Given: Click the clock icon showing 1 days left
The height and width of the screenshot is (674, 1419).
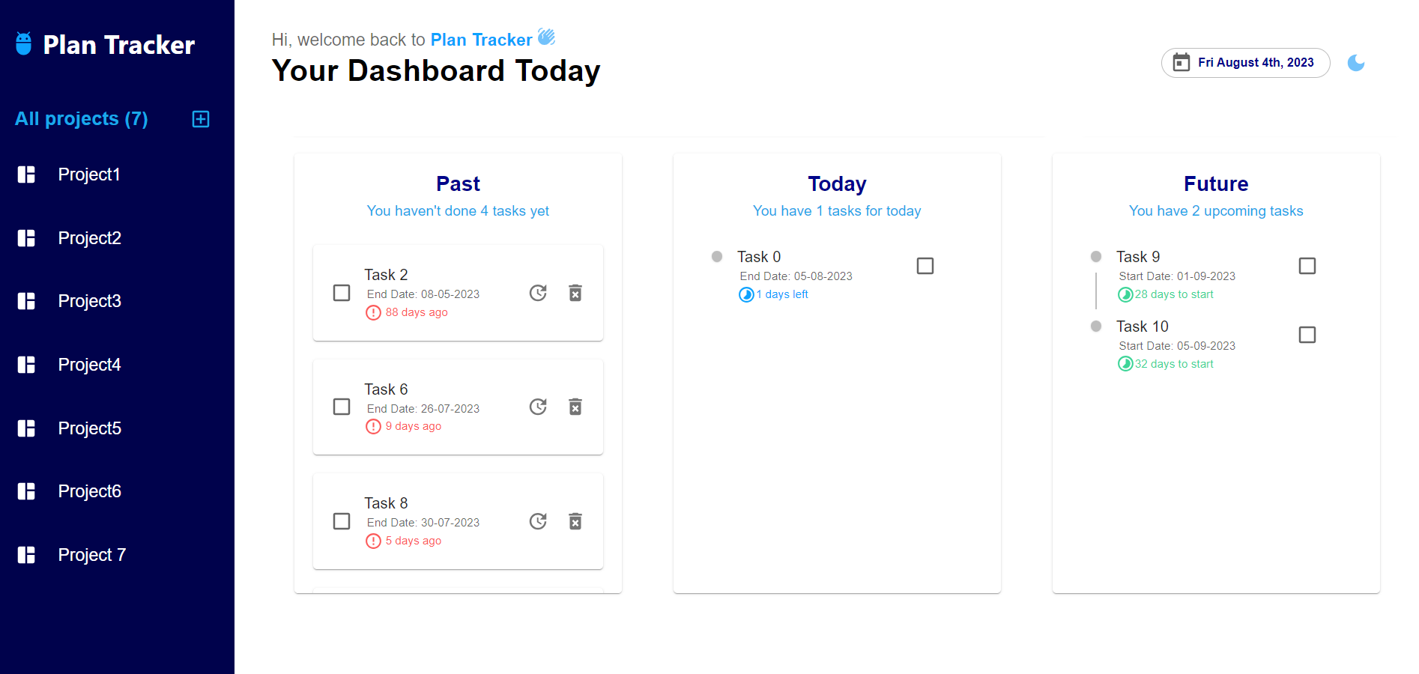Looking at the screenshot, I should (x=746, y=294).
